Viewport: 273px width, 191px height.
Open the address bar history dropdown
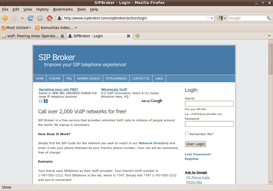[212, 18]
